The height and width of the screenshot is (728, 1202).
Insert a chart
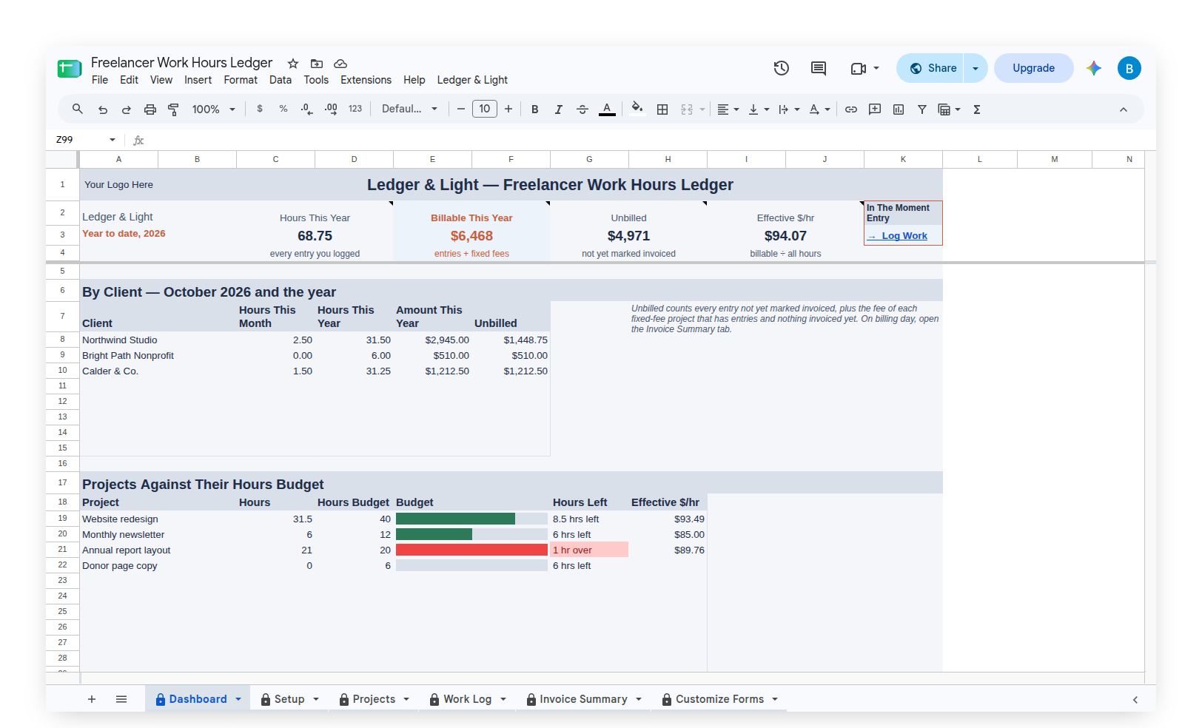(899, 109)
